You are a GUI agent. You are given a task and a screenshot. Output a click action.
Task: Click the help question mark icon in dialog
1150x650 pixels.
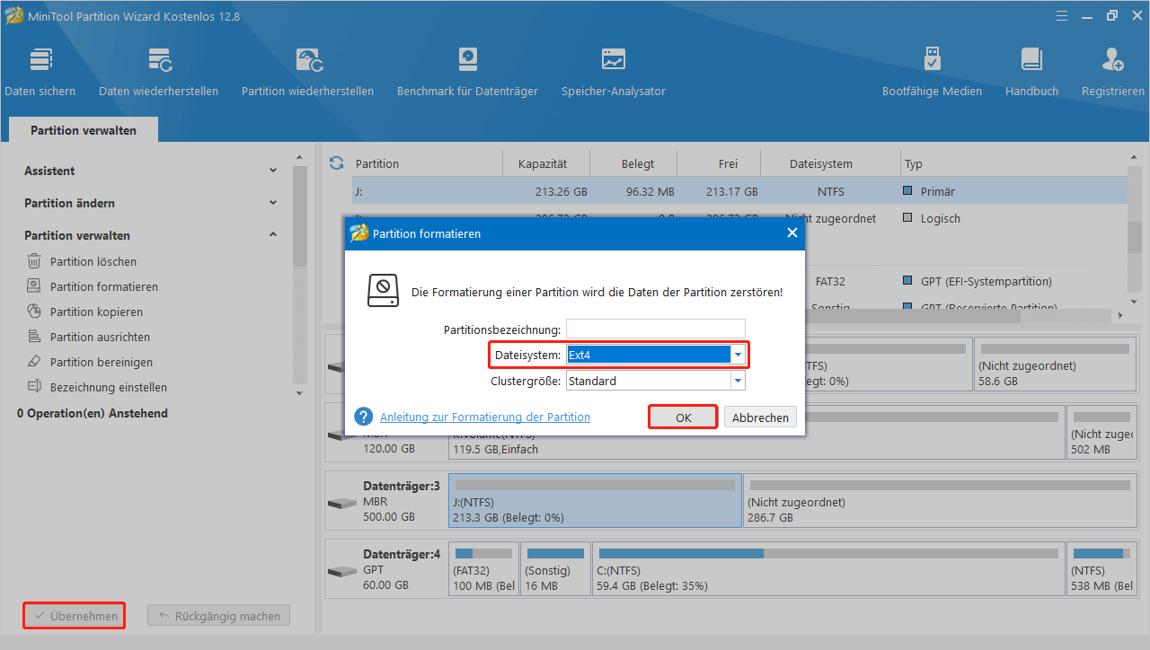click(363, 417)
